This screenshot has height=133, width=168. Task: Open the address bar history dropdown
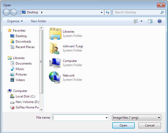[x=102, y=13]
